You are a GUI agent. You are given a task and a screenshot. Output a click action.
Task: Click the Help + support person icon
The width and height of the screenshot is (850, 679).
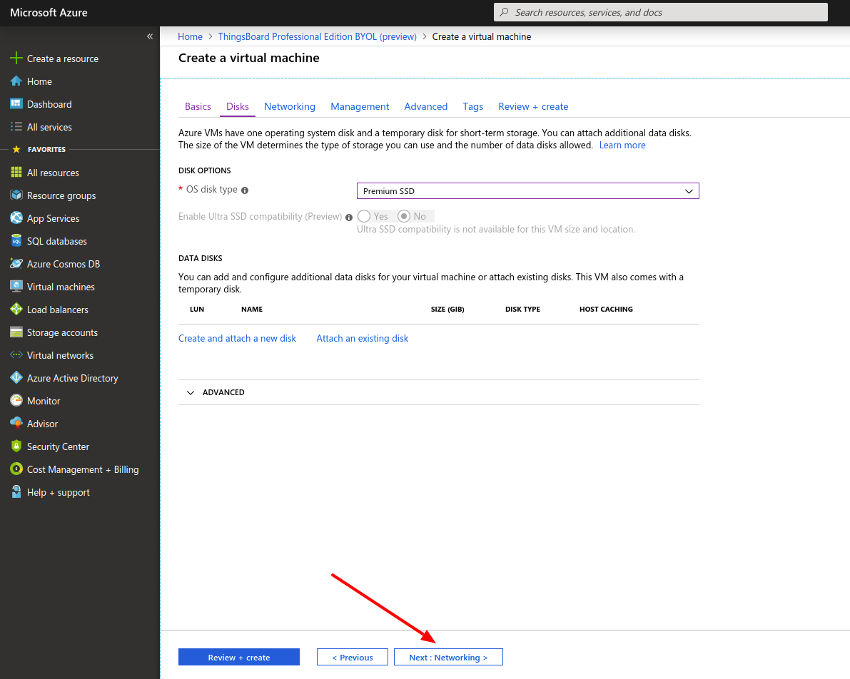pyautogui.click(x=16, y=491)
